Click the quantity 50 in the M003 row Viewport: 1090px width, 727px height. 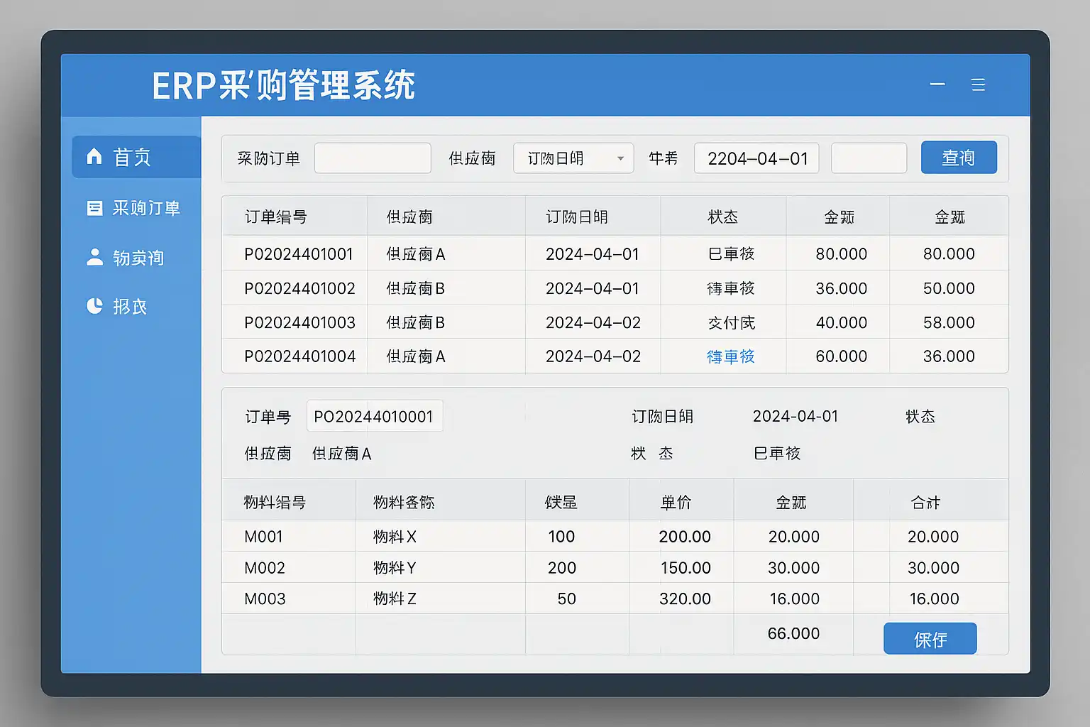point(566,599)
